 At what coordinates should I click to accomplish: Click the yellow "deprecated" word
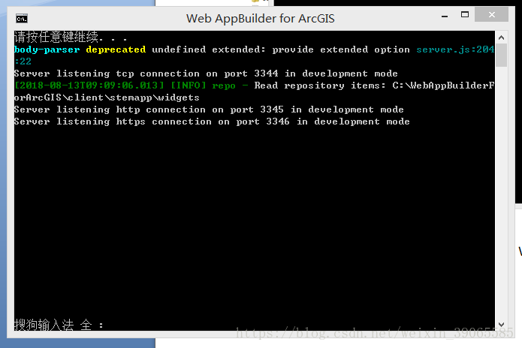point(116,49)
